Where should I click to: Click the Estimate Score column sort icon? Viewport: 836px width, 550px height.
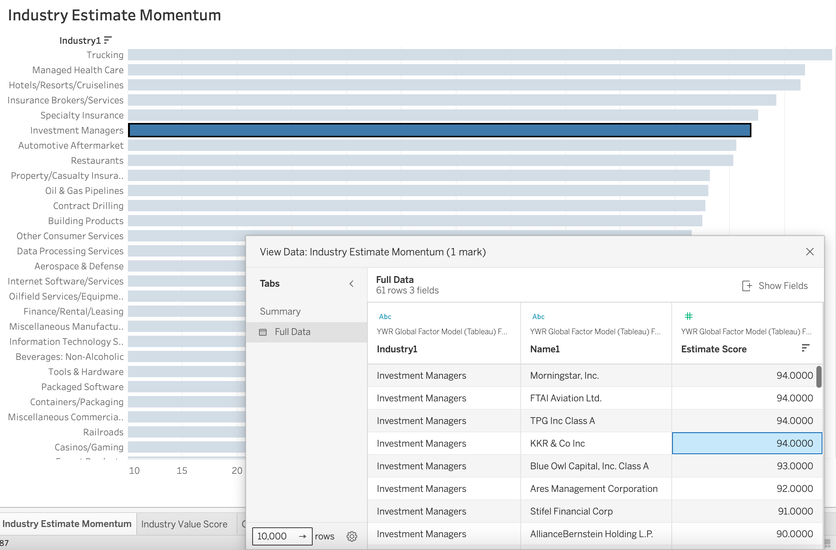click(805, 348)
